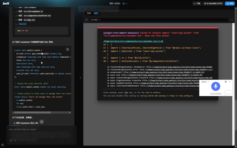Collapse the chat panel with left chevron

80,78
